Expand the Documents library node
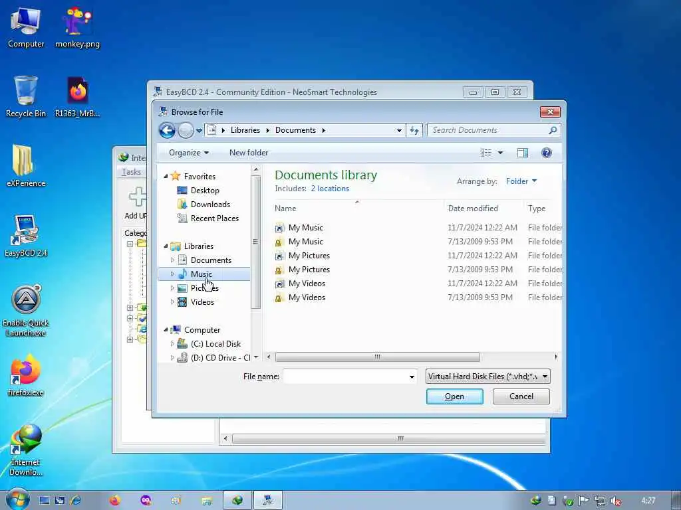Screen dimensions: 681x510 pyautogui.click(x=172, y=260)
